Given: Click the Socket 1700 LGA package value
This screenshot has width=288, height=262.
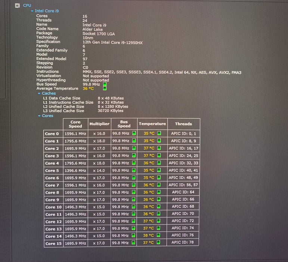Looking at the screenshot, I should point(99,34).
